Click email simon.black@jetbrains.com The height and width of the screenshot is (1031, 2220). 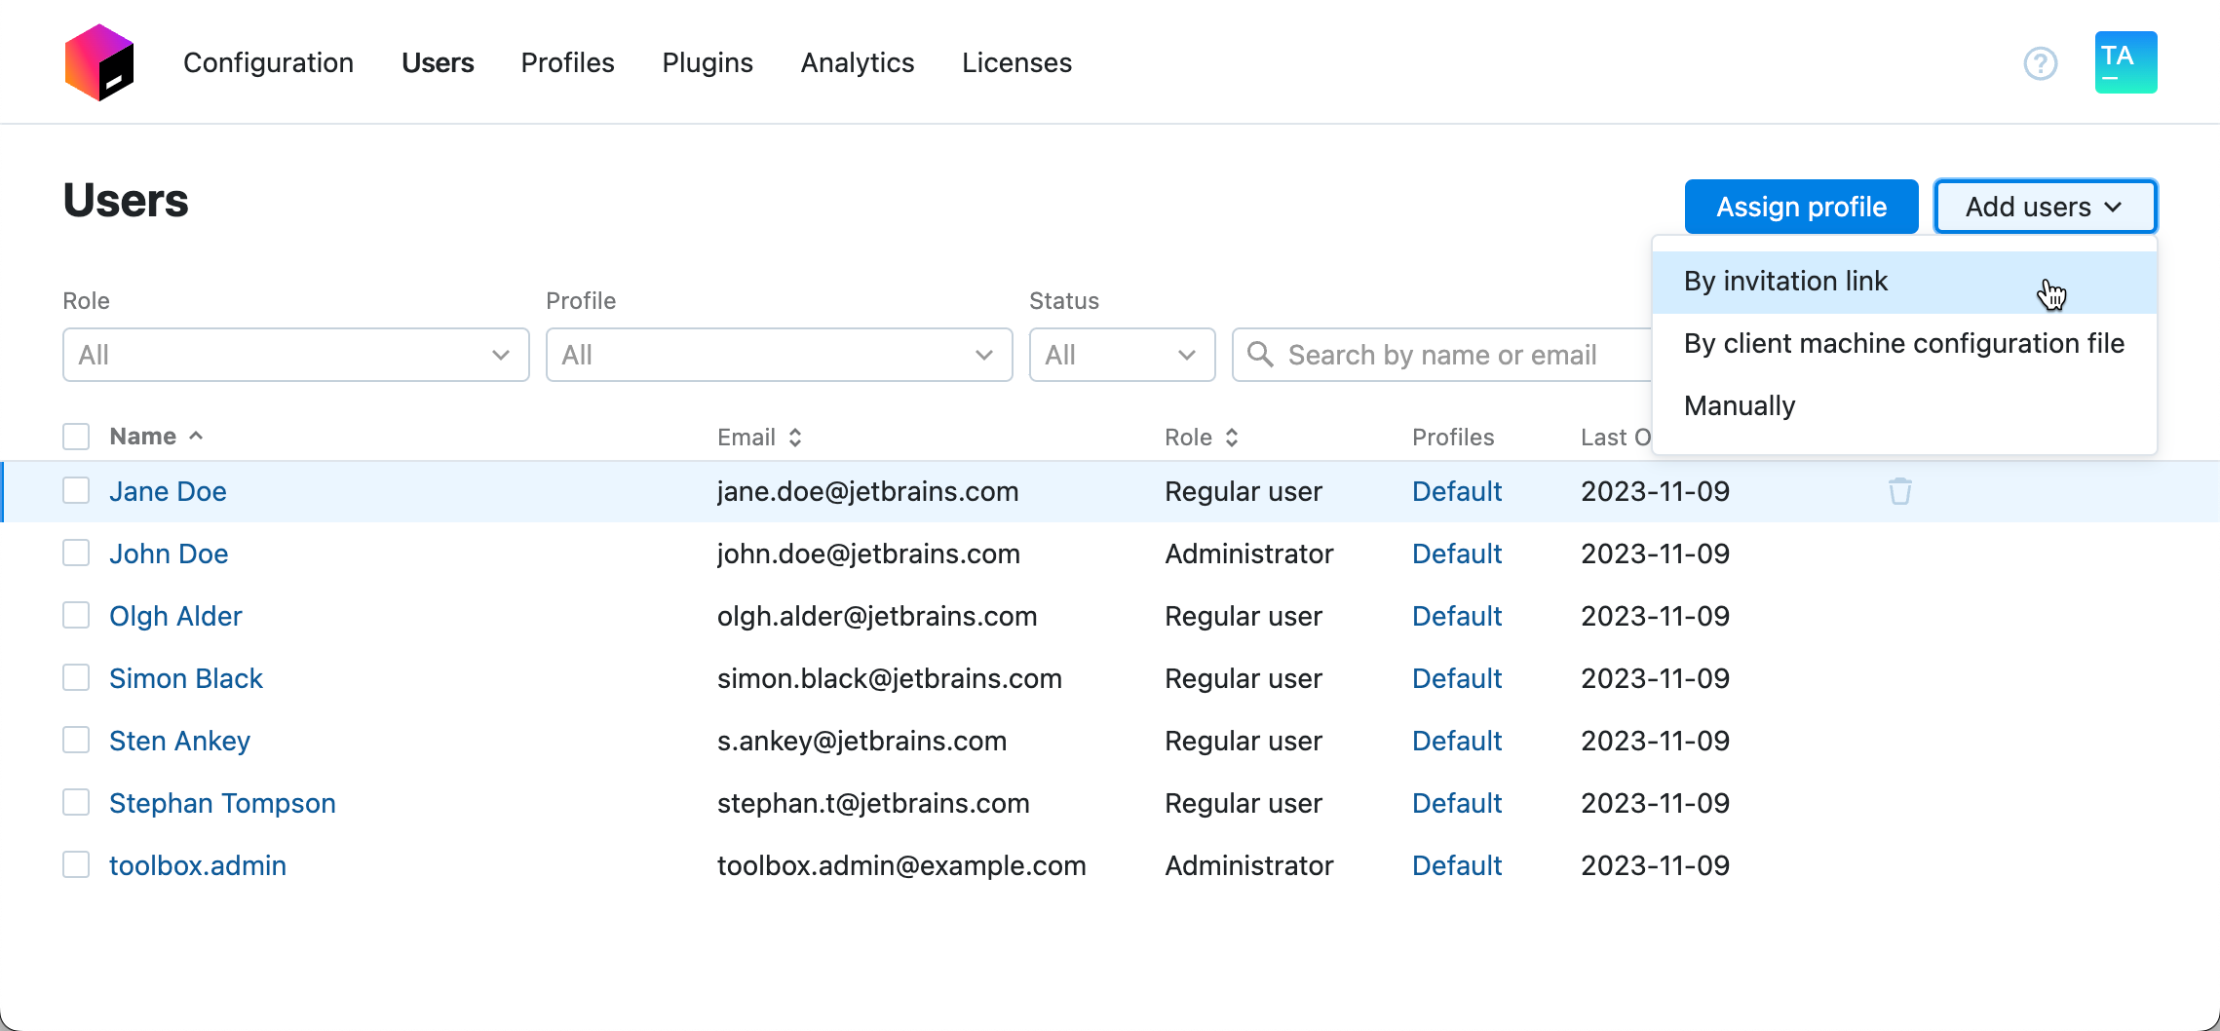889,678
